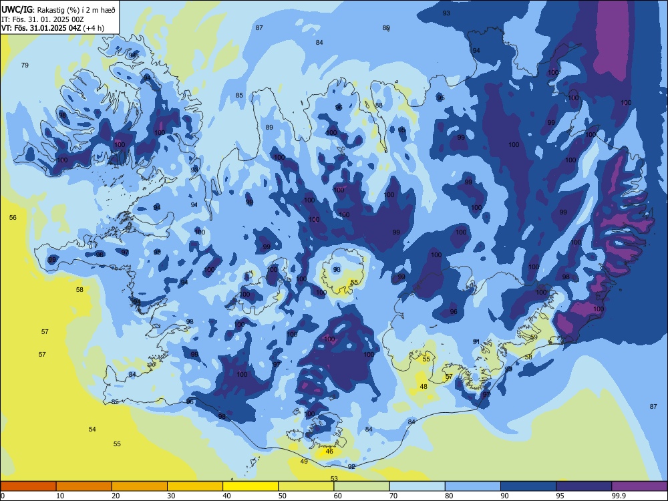Click the pale yellow 50–60 legend swatch
Screen dimensions: 668x501
[x=306, y=486]
